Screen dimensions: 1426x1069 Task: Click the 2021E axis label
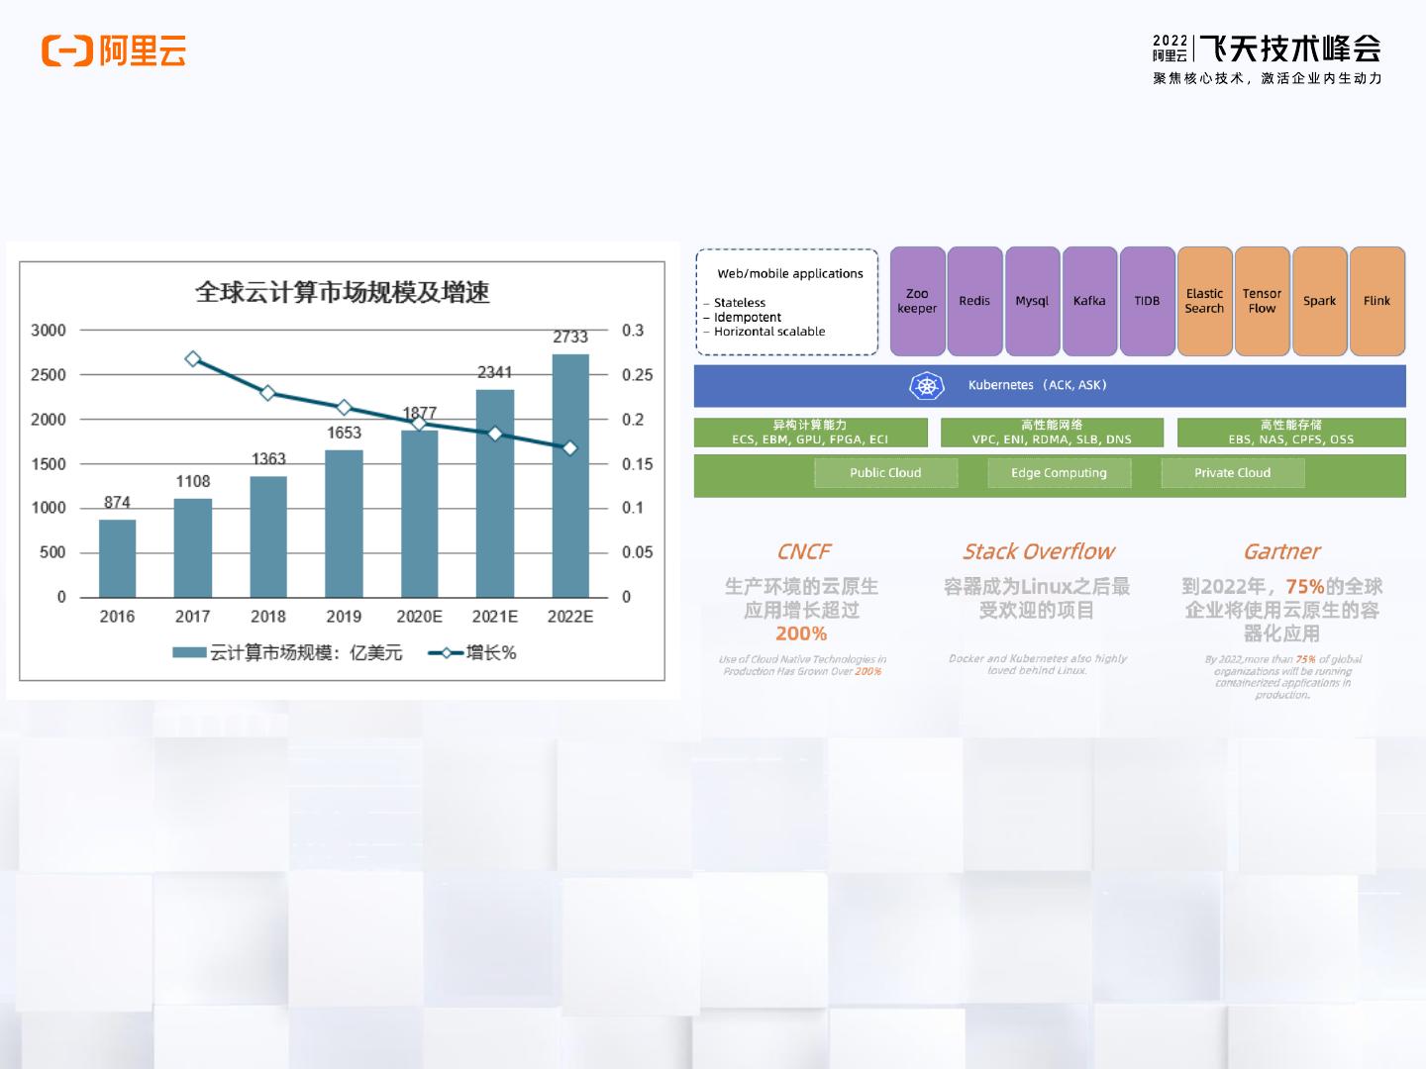495,617
